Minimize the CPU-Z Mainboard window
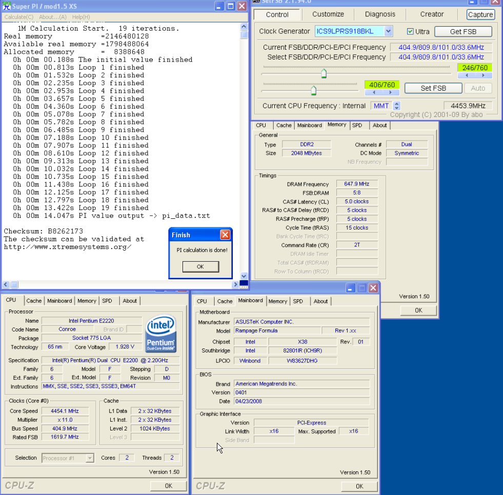 (x=350, y=288)
